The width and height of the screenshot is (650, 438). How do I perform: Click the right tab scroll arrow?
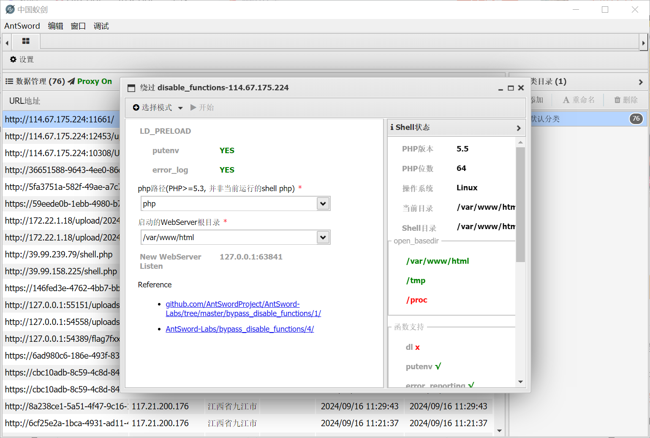(643, 43)
